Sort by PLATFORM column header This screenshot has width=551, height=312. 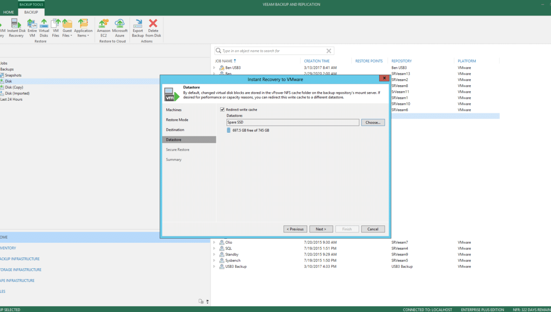467,61
